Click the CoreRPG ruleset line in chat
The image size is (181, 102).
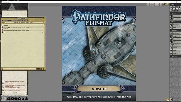15,89
